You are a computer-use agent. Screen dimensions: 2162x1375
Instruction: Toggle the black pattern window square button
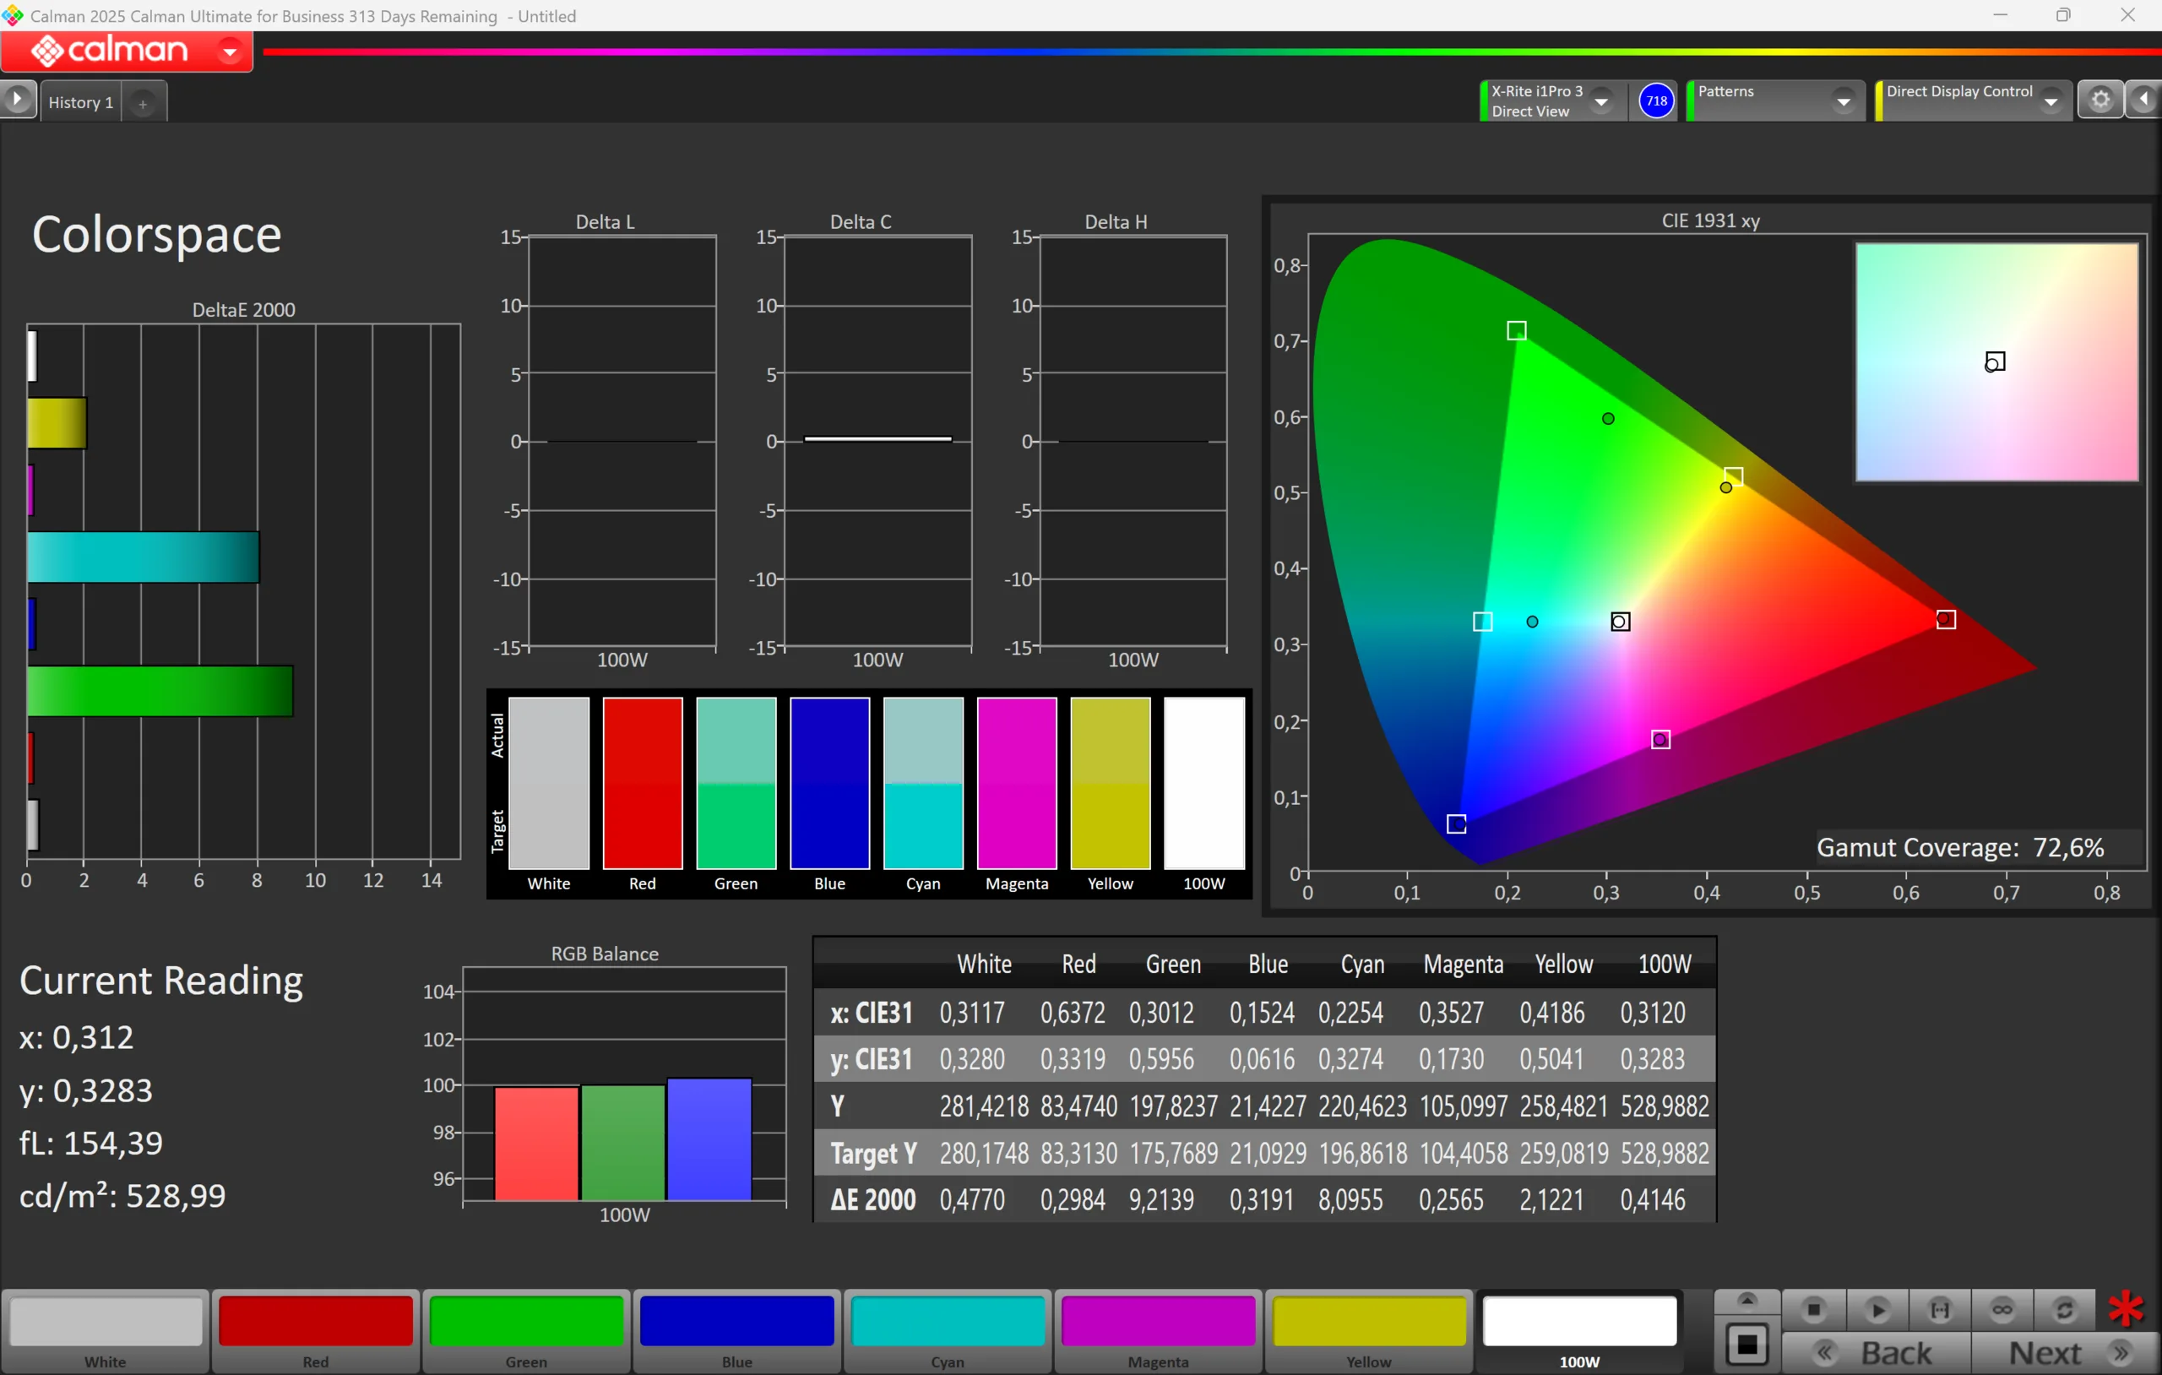coord(1746,1345)
